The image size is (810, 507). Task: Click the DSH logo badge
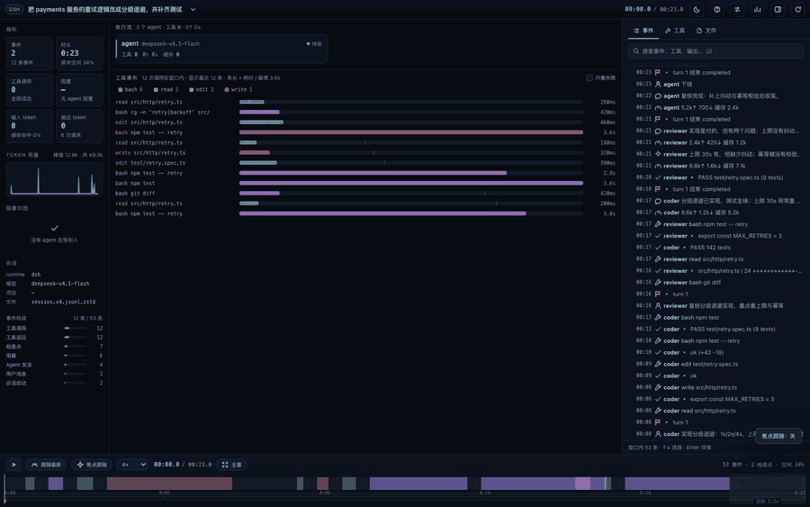14,9
